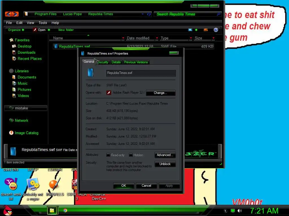Open the STAR TREK 3 desktop icon
The height and width of the screenshot is (216, 289).
coord(75,184)
